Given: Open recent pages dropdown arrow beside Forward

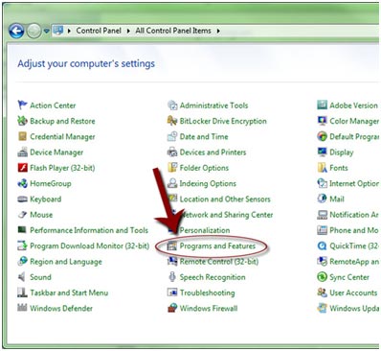Looking at the screenshot, I should coord(47,31).
